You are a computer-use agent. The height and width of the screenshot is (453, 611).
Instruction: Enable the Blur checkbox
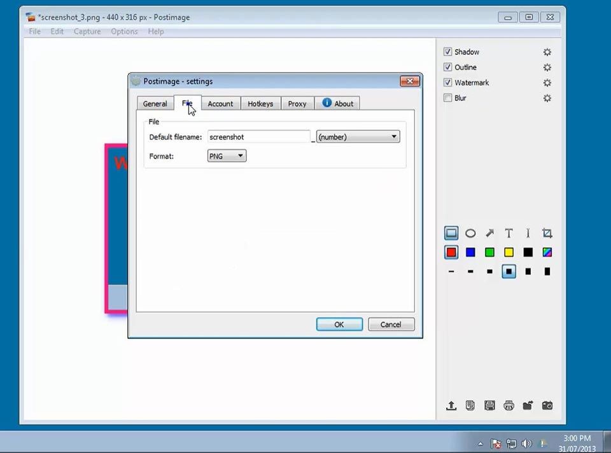(448, 98)
